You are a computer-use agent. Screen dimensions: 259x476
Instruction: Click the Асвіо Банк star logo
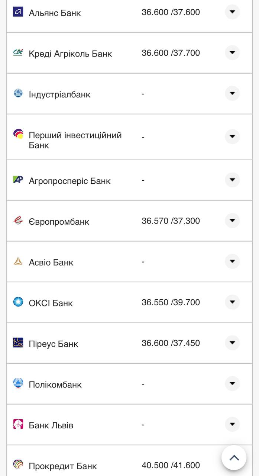pos(18,261)
